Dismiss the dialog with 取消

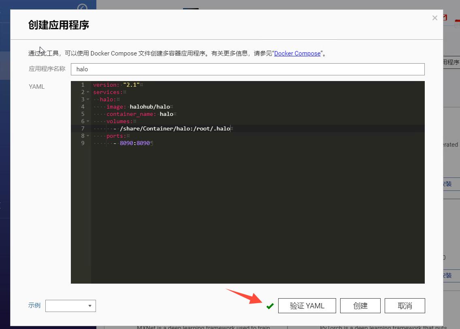tap(405, 305)
